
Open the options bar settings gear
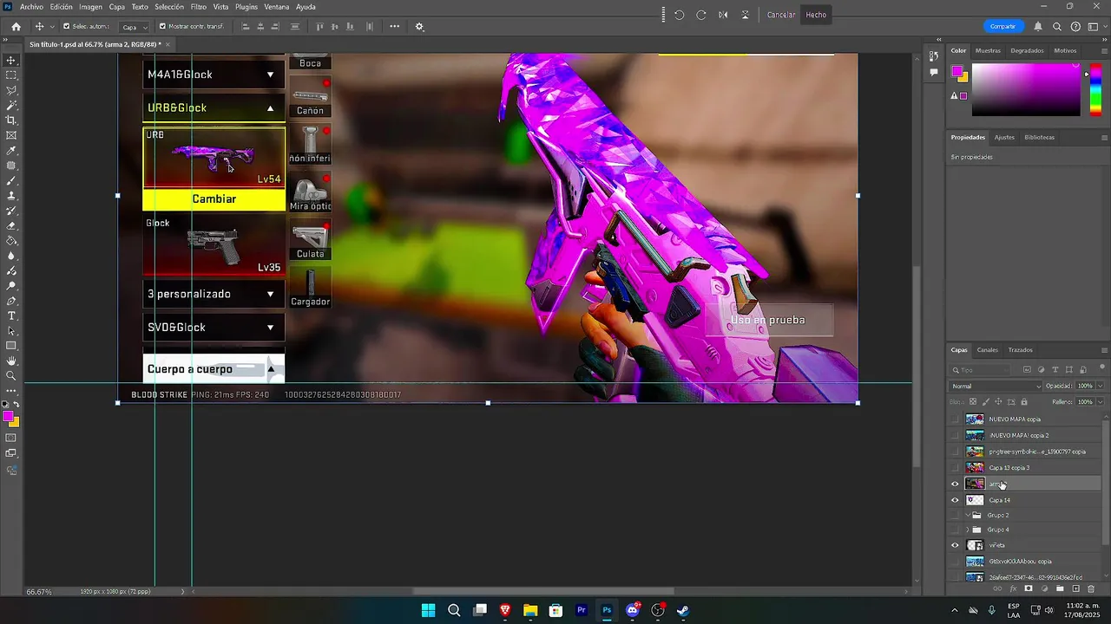pyautogui.click(x=419, y=26)
